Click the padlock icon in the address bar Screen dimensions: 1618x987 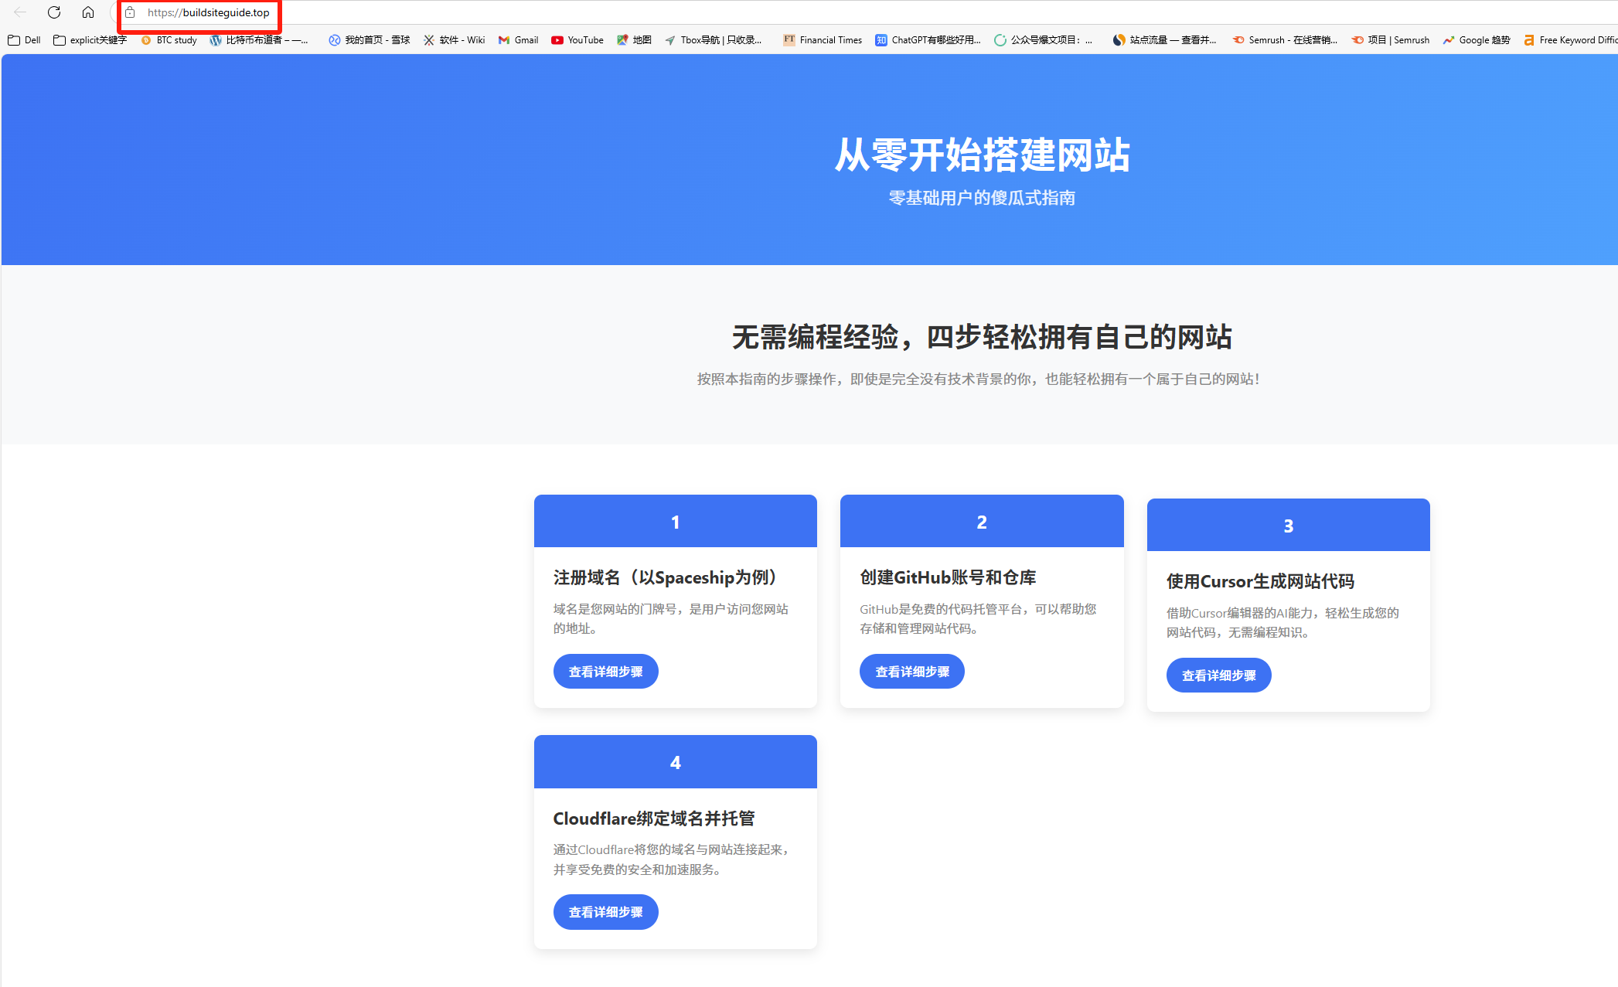pos(130,12)
